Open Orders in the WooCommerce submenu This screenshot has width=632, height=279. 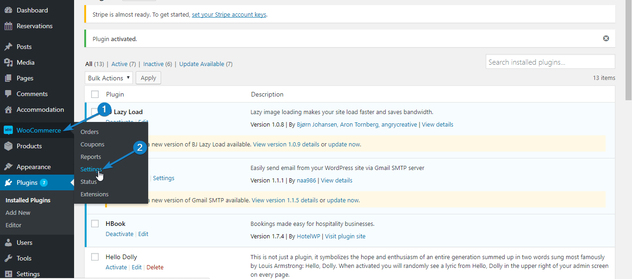click(x=89, y=132)
